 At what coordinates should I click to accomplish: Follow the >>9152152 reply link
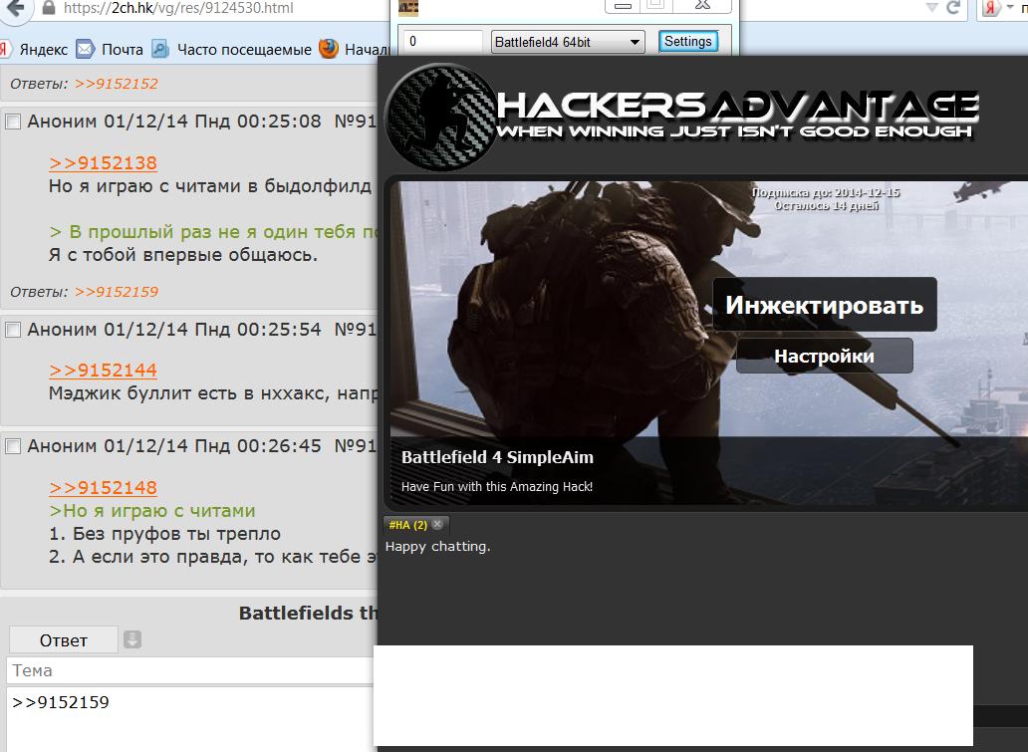pos(117,84)
